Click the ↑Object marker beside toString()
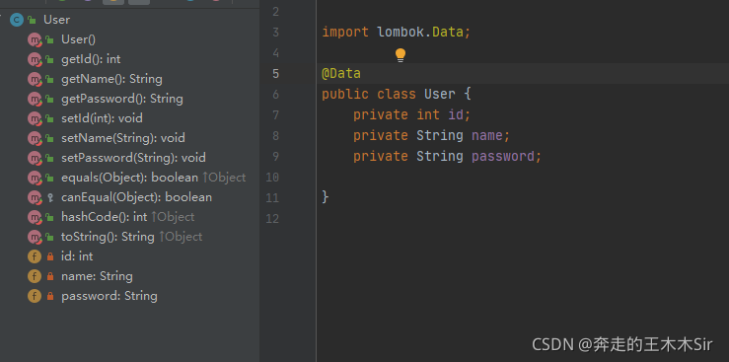The height and width of the screenshot is (362, 729). [181, 237]
